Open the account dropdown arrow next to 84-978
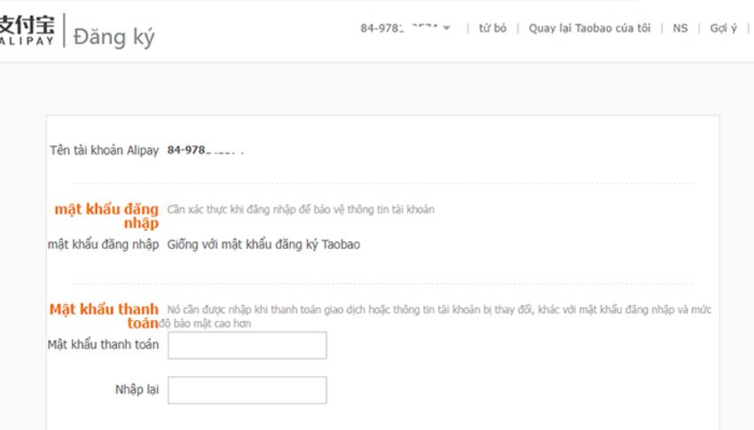This screenshot has height=430, width=754. (447, 28)
